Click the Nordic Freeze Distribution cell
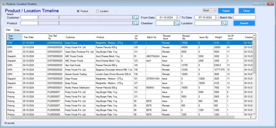 click(x=80, y=88)
